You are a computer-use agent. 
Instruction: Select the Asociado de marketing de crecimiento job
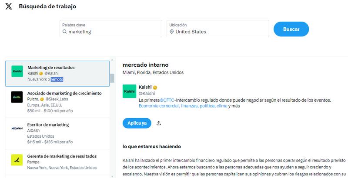click(x=64, y=93)
